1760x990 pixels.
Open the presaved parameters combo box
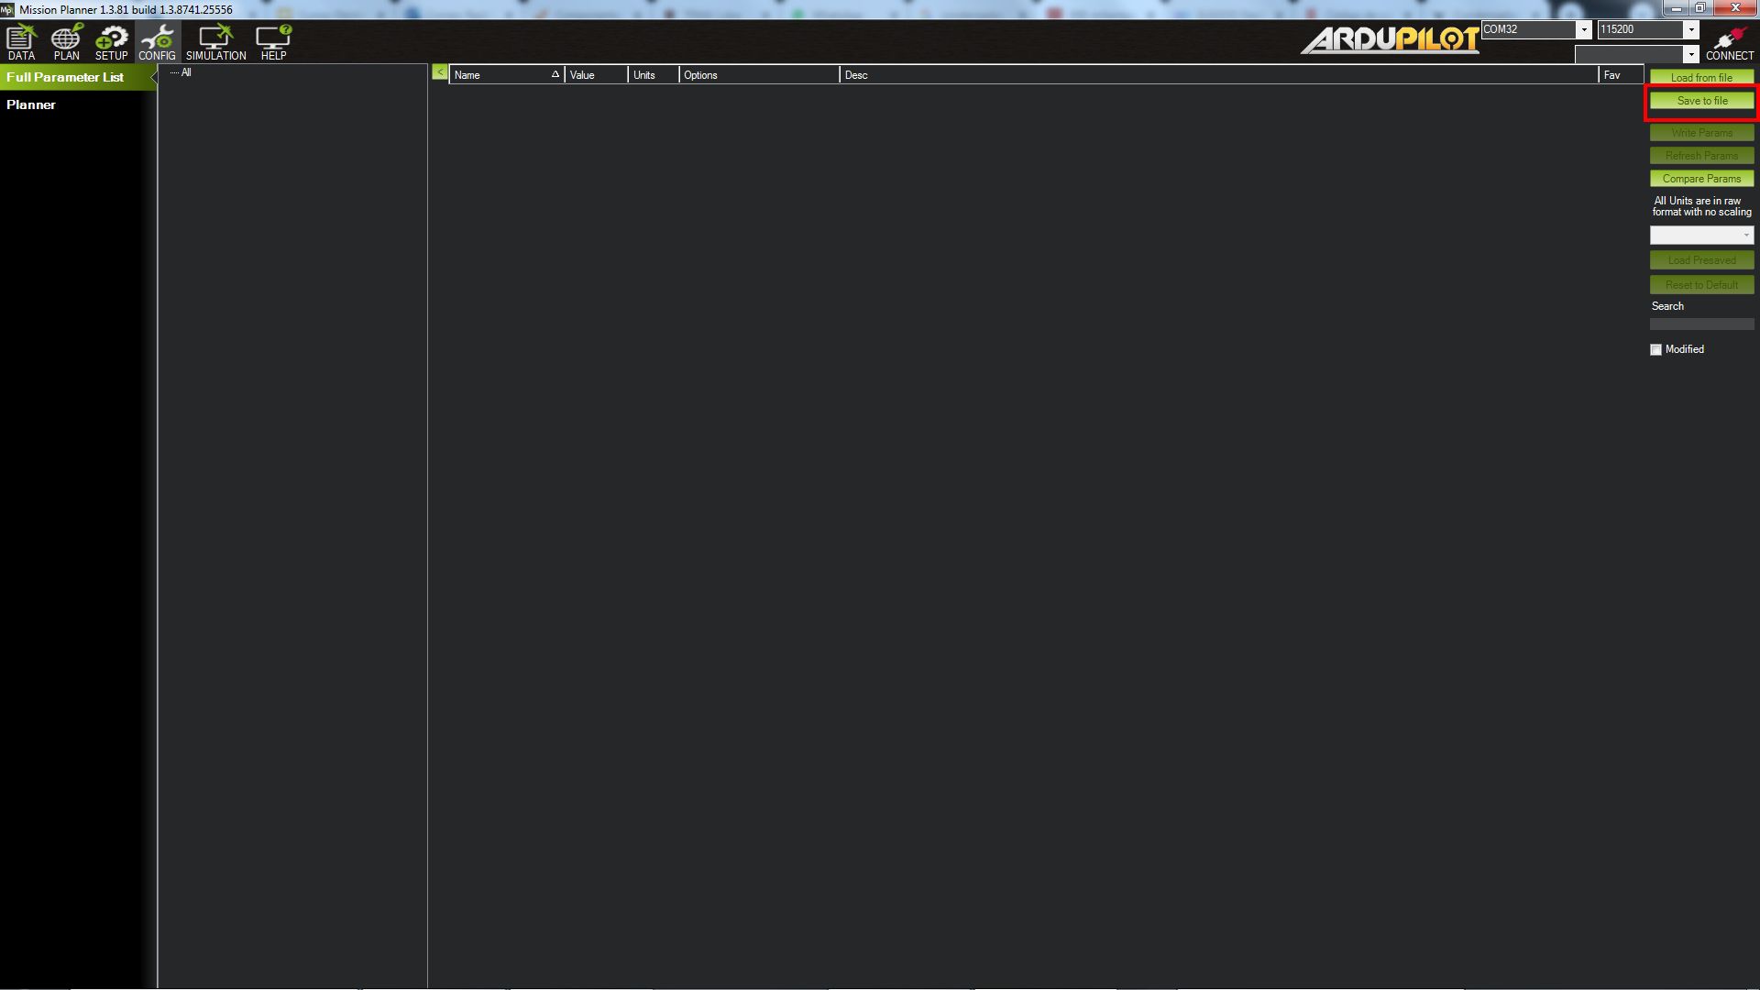point(1701,236)
